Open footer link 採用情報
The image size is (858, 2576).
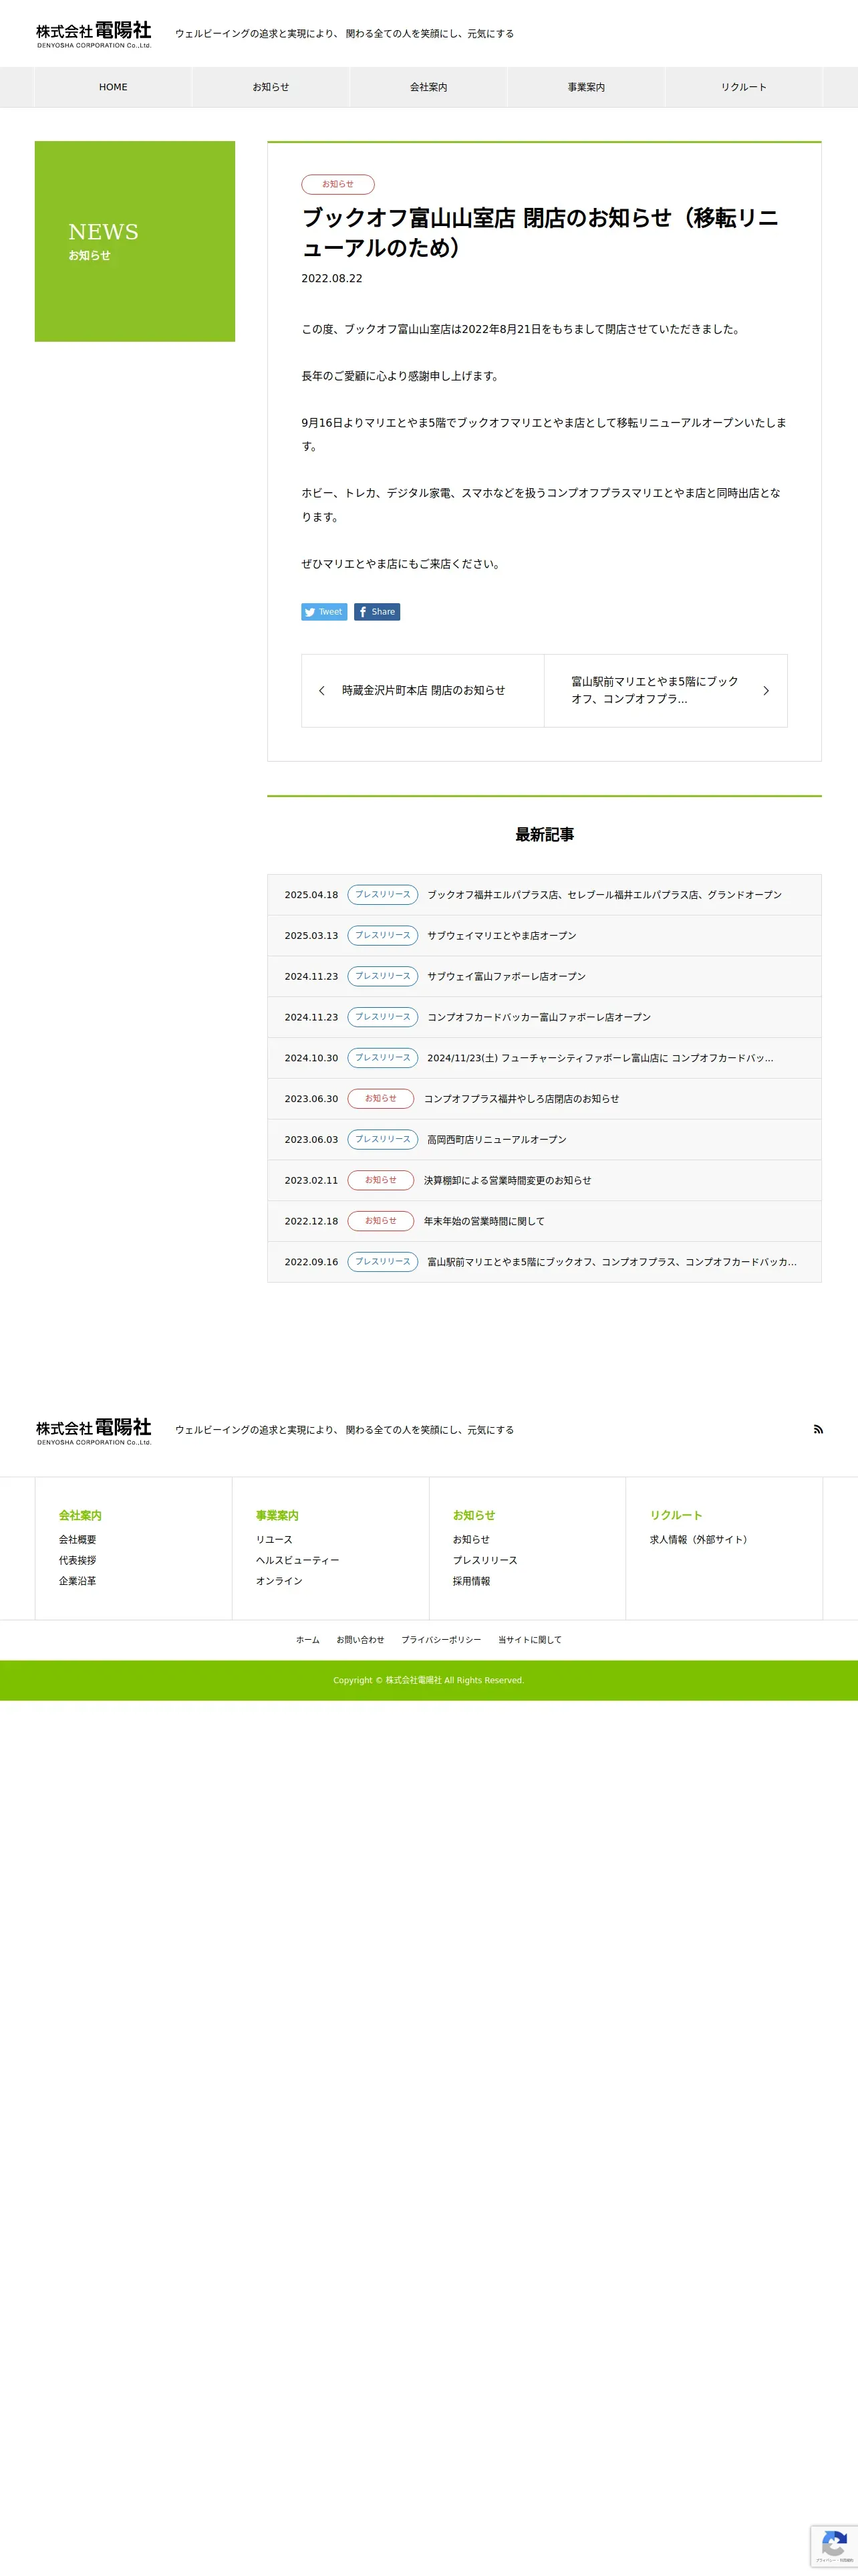point(472,1581)
